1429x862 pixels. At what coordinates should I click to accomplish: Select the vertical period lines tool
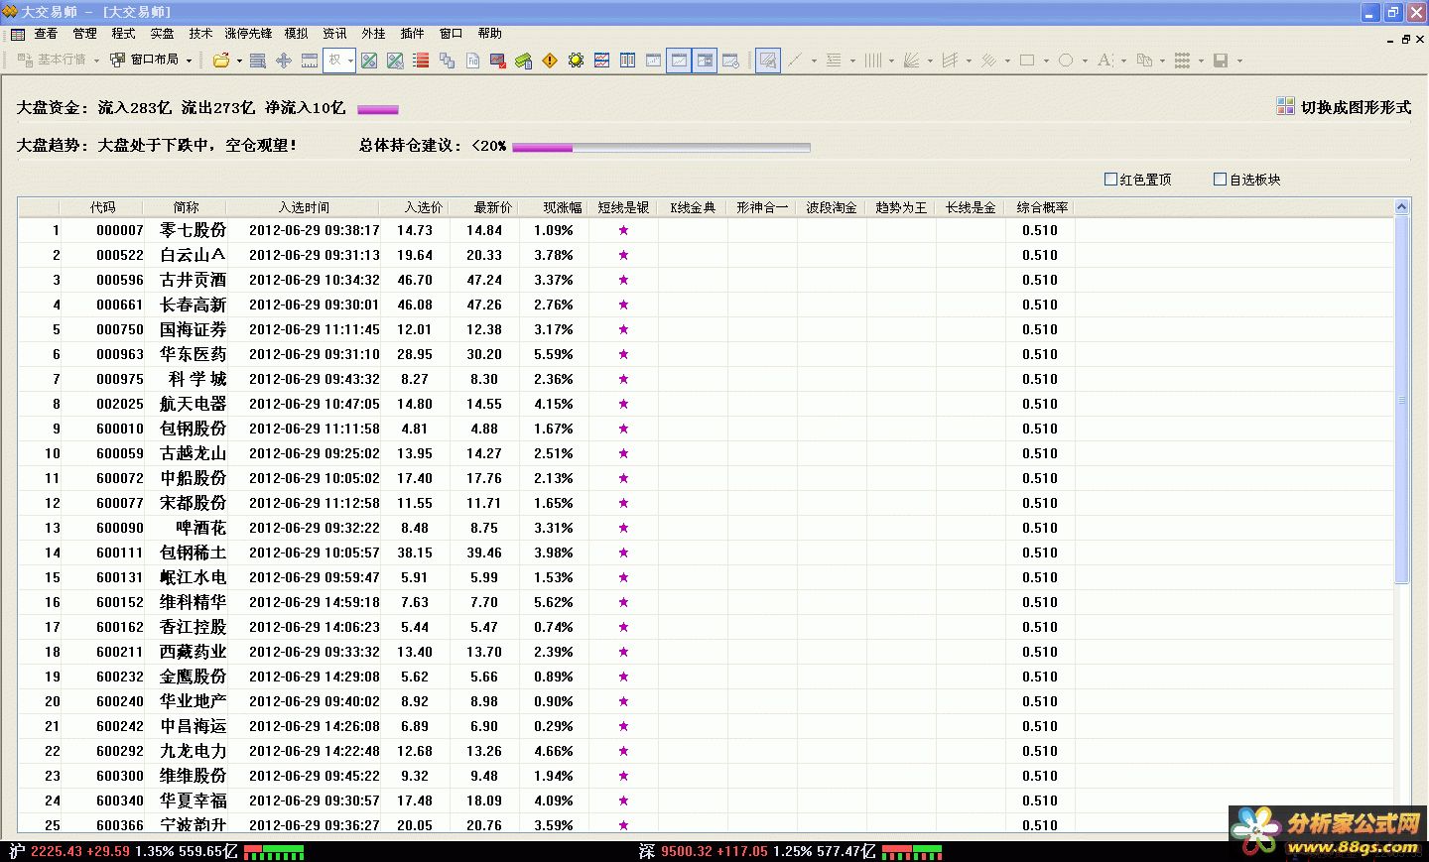coord(872,61)
